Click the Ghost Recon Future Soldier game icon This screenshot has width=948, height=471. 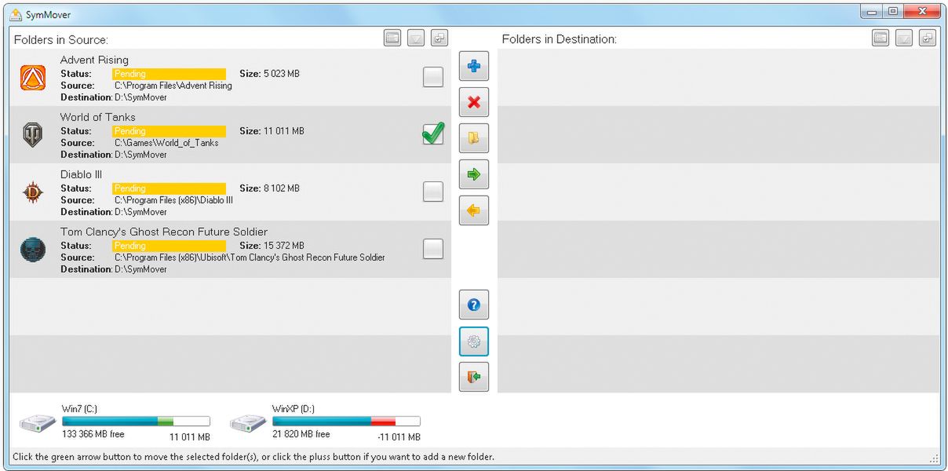coord(33,250)
